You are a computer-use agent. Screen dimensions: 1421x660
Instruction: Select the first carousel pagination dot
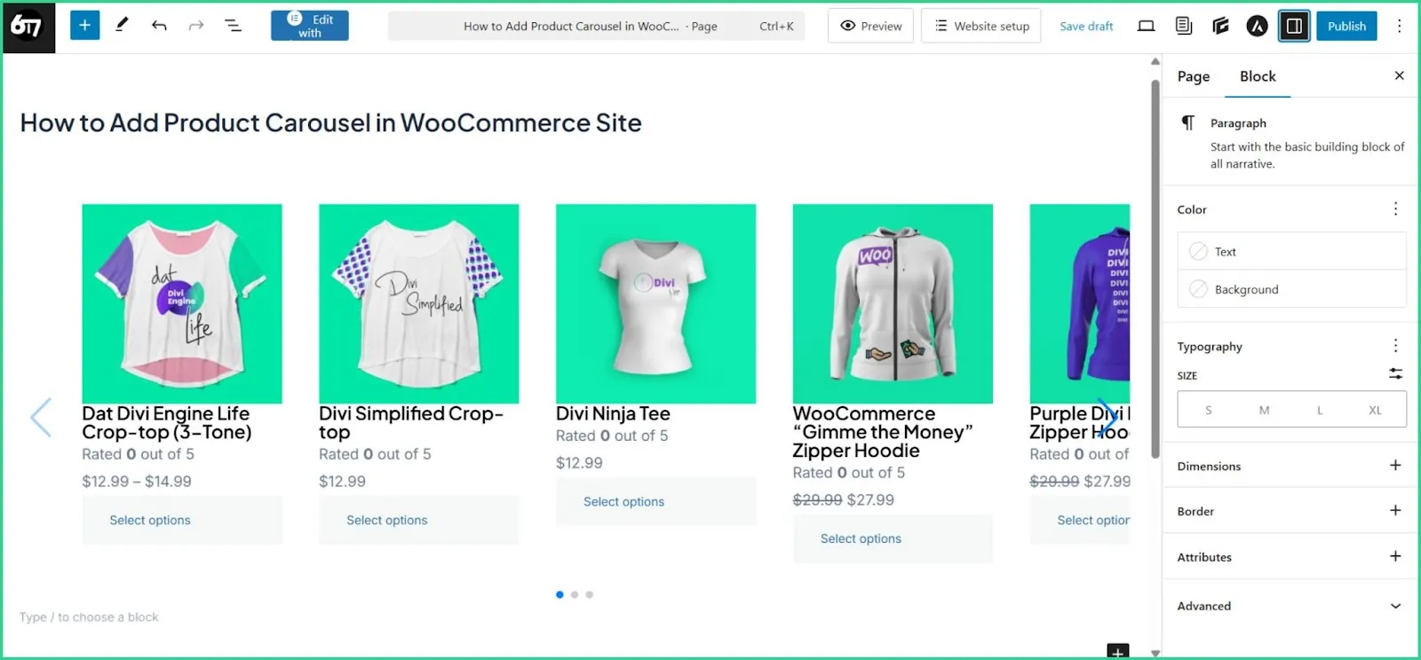[x=560, y=594]
